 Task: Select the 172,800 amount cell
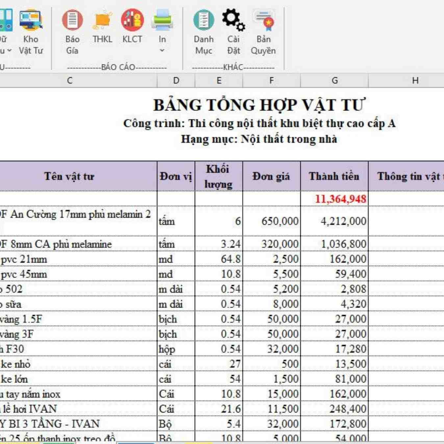click(334, 424)
